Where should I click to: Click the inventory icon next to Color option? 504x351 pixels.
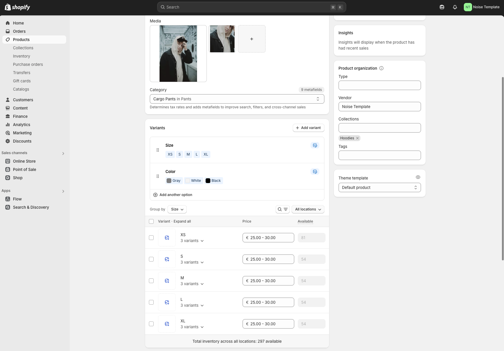pos(315,172)
